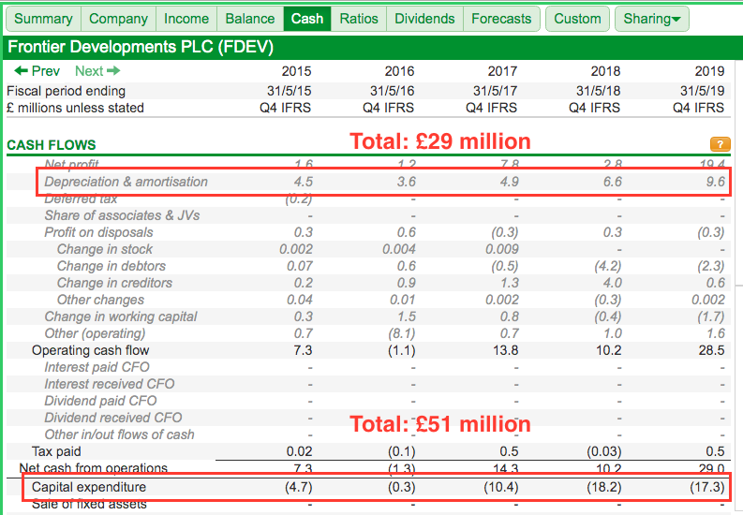Select the Cash tab
Viewport: 743px width, 515px height.
pyautogui.click(x=307, y=19)
